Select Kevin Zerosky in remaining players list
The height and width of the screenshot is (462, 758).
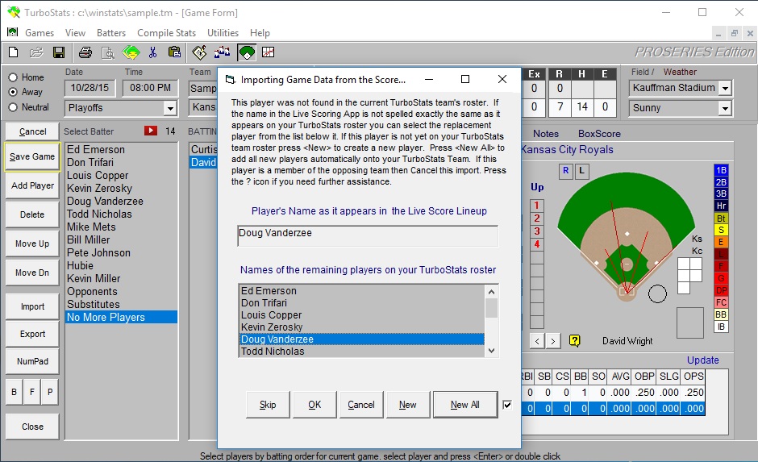click(361, 327)
